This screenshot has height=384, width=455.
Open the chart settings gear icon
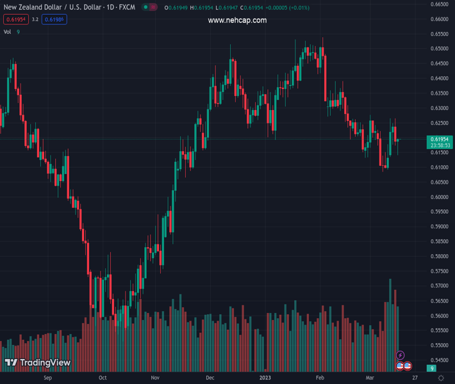(441, 378)
